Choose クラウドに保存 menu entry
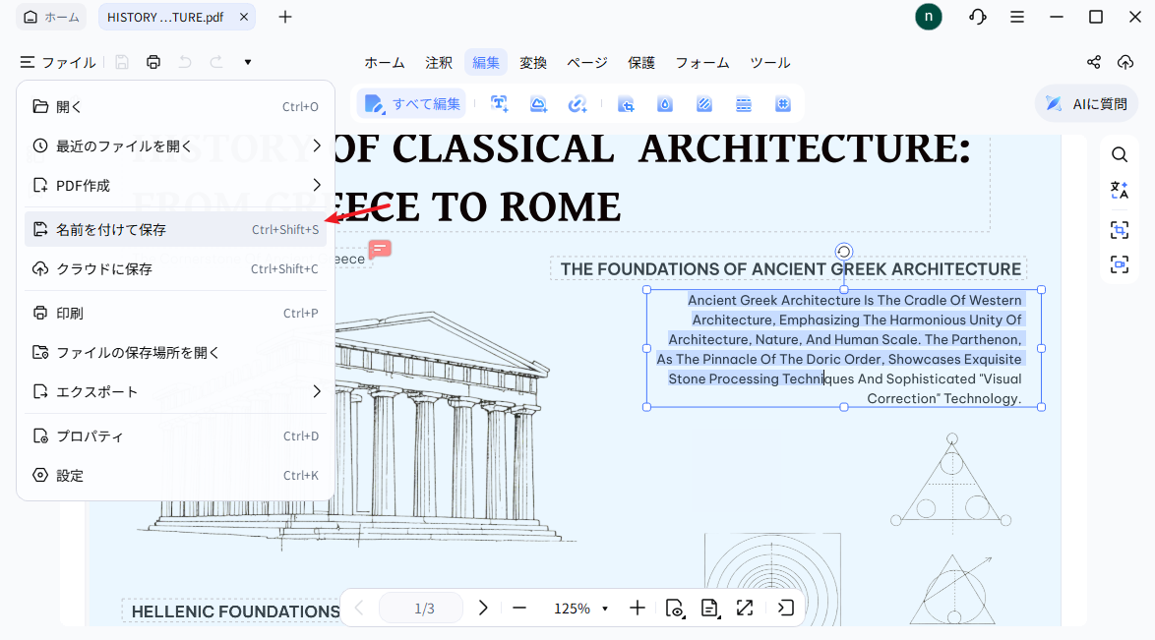Screen dimensions: 1155x640 (175, 268)
